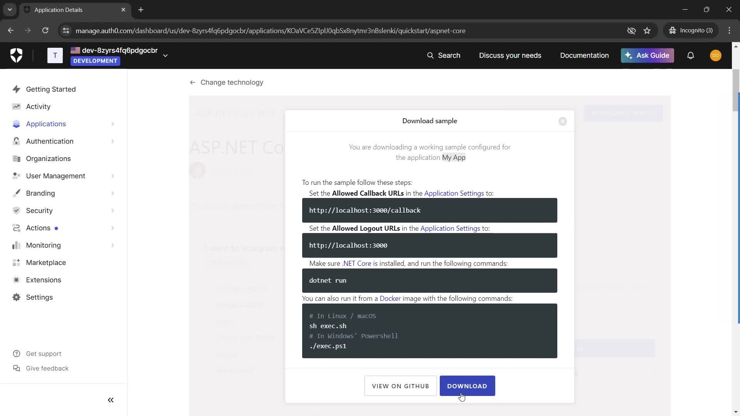Expand User Management chevron
This screenshot has height=416, width=740.
[x=113, y=176]
